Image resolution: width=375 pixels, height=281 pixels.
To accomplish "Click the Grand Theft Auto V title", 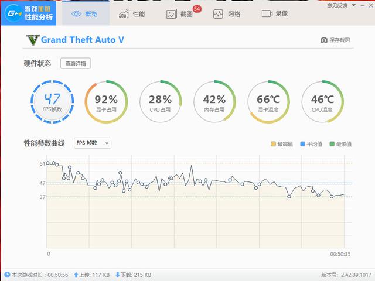I will point(83,40).
